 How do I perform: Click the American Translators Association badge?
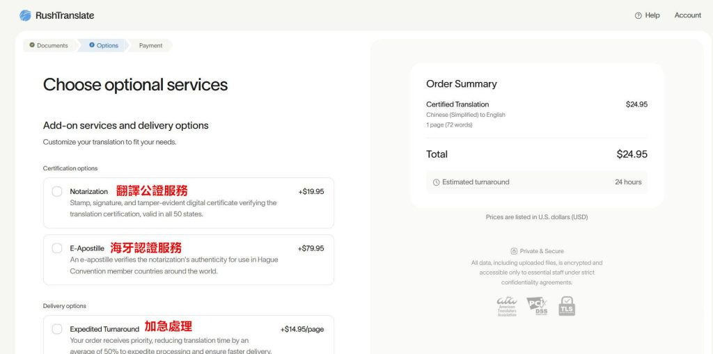point(507,306)
